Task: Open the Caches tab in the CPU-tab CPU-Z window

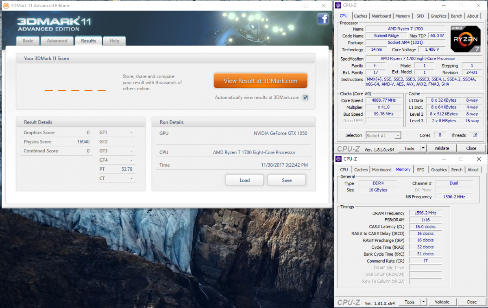Action: click(x=361, y=16)
